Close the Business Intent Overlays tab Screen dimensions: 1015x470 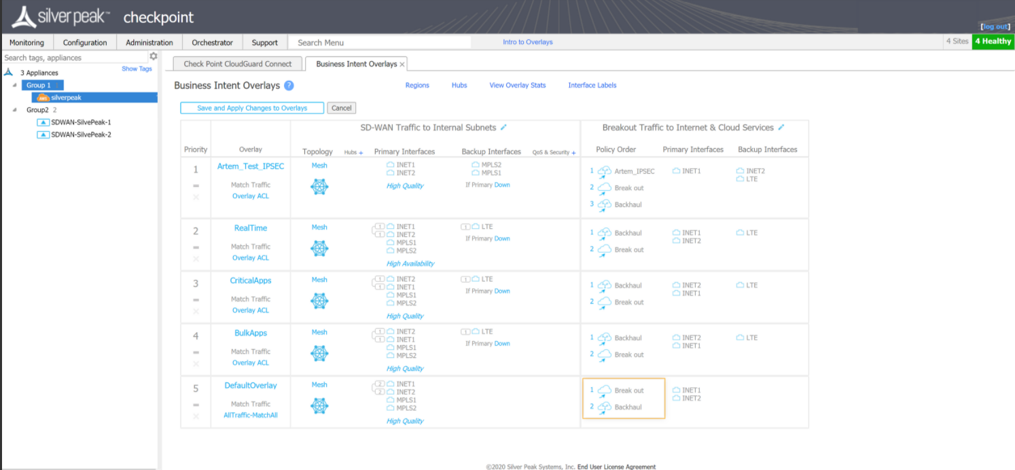[x=402, y=65]
